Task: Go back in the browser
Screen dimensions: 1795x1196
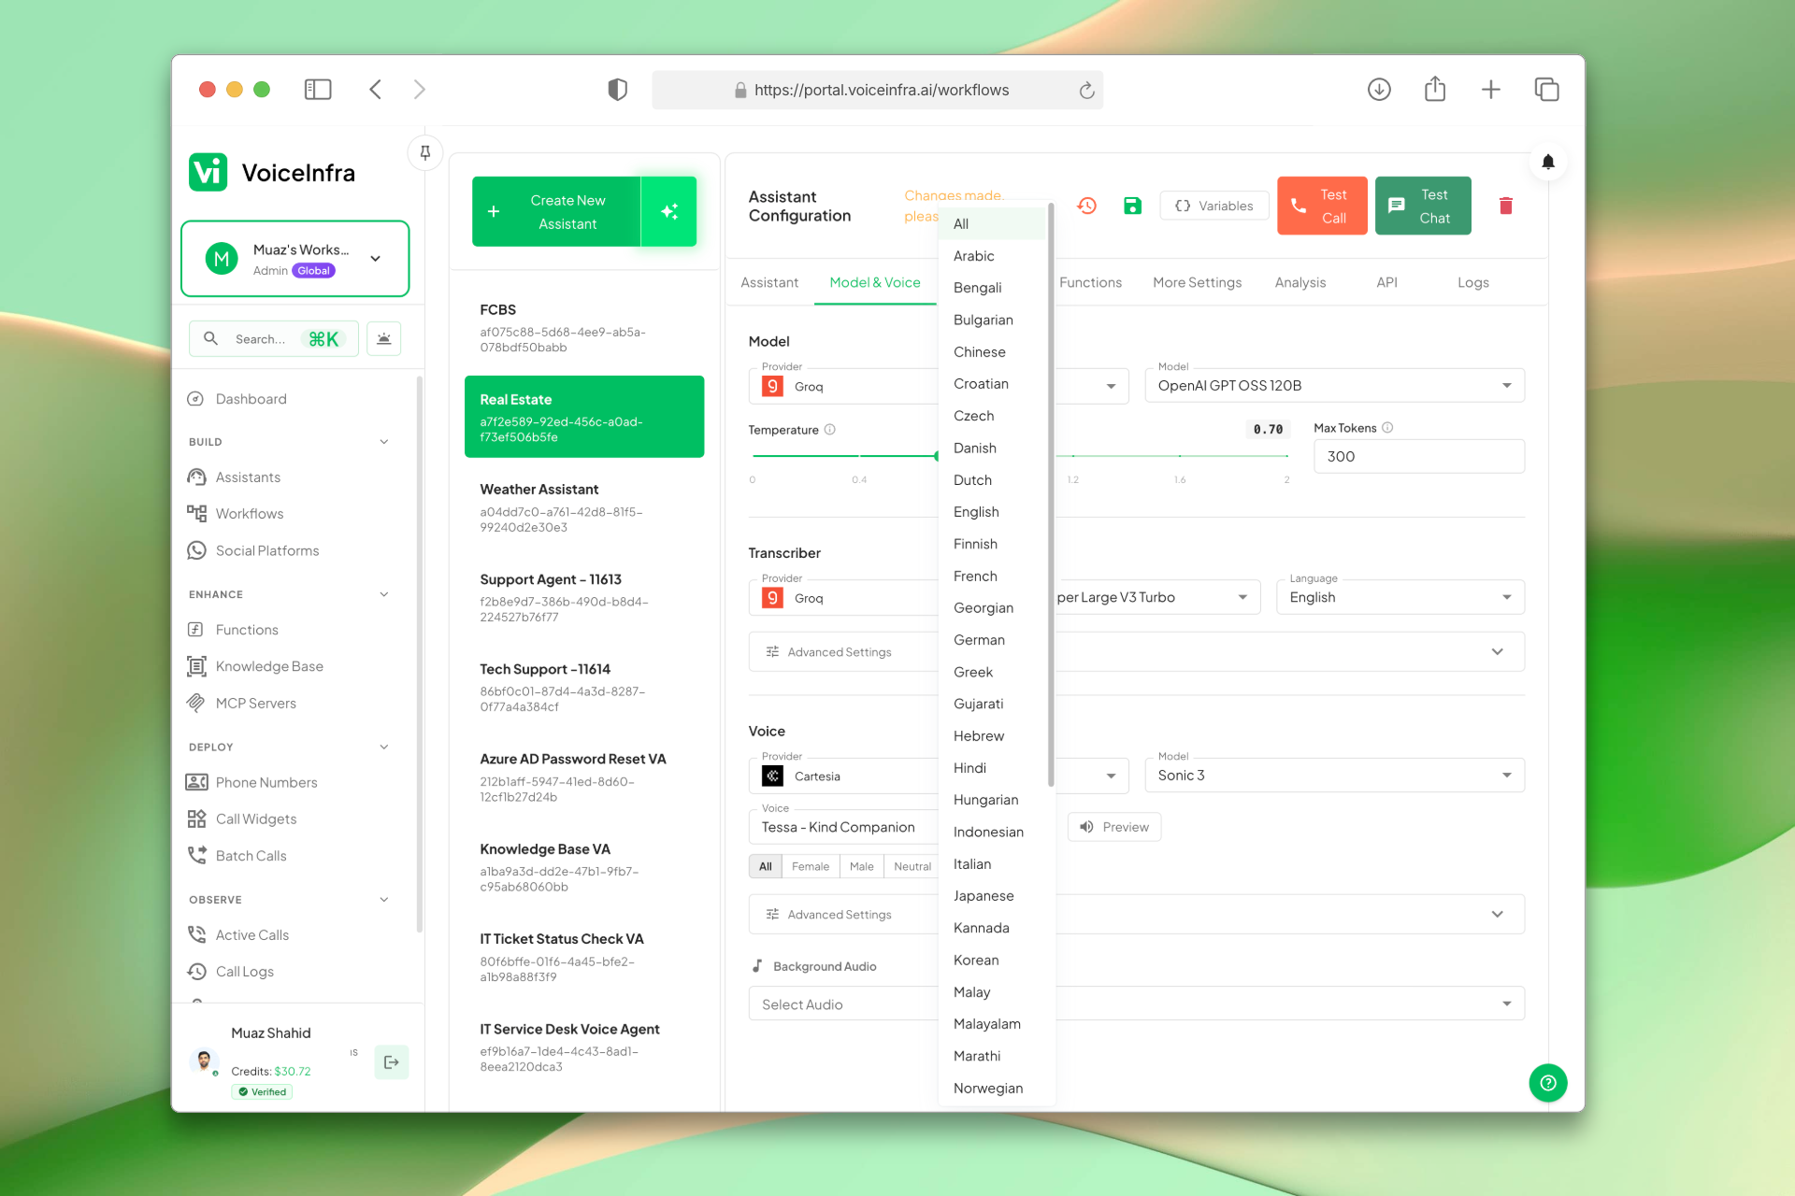Action: pyautogui.click(x=376, y=90)
